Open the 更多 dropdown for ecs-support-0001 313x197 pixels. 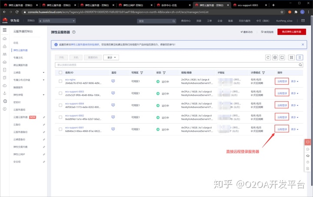pyautogui.click(x=295, y=129)
